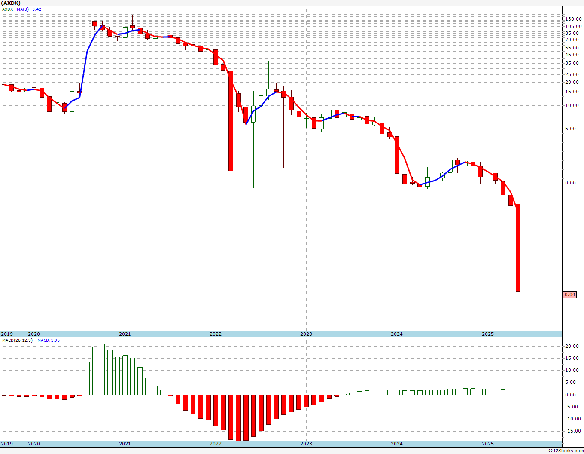
Task: Select the tall white candle in mid-2020
Action: (x=87, y=57)
